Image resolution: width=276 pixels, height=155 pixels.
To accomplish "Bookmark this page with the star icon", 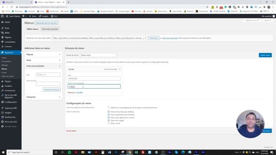I will [207, 7].
